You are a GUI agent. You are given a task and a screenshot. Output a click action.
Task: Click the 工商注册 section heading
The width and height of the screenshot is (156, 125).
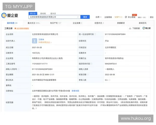[x=8, y=28]
